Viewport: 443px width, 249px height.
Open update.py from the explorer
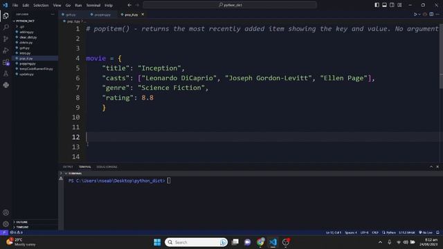click(x=26, y=74)
